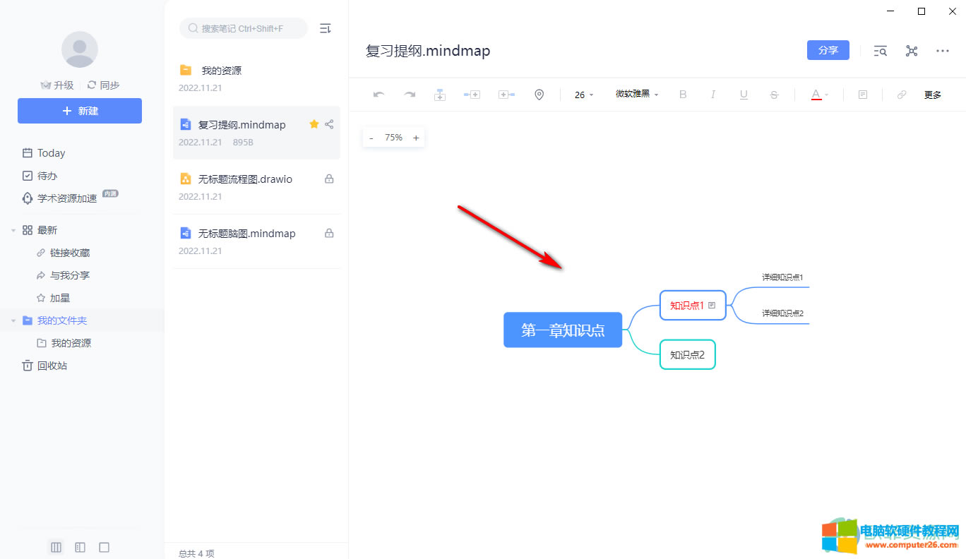Image resolution: width=966 pixels, height=559 pixels.
Task: Click the outline search icon beside 分享
Action: click(x=880, y=51)
